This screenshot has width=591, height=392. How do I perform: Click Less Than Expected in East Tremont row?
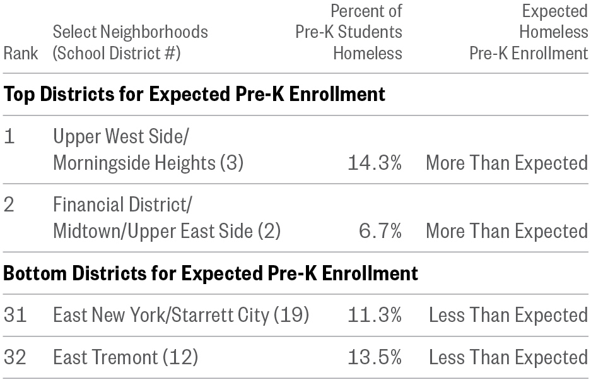point(508,358)
